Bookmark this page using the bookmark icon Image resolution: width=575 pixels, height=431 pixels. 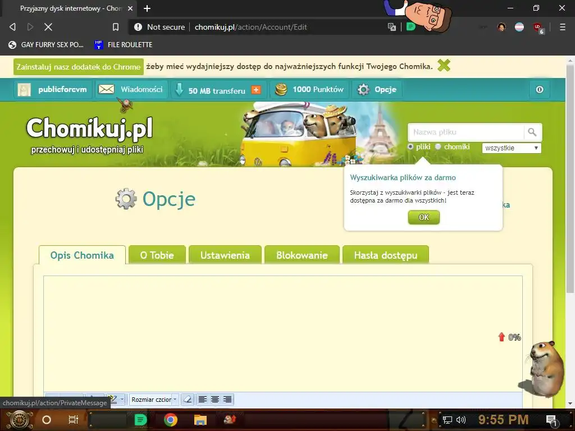(x=116, y=27)
